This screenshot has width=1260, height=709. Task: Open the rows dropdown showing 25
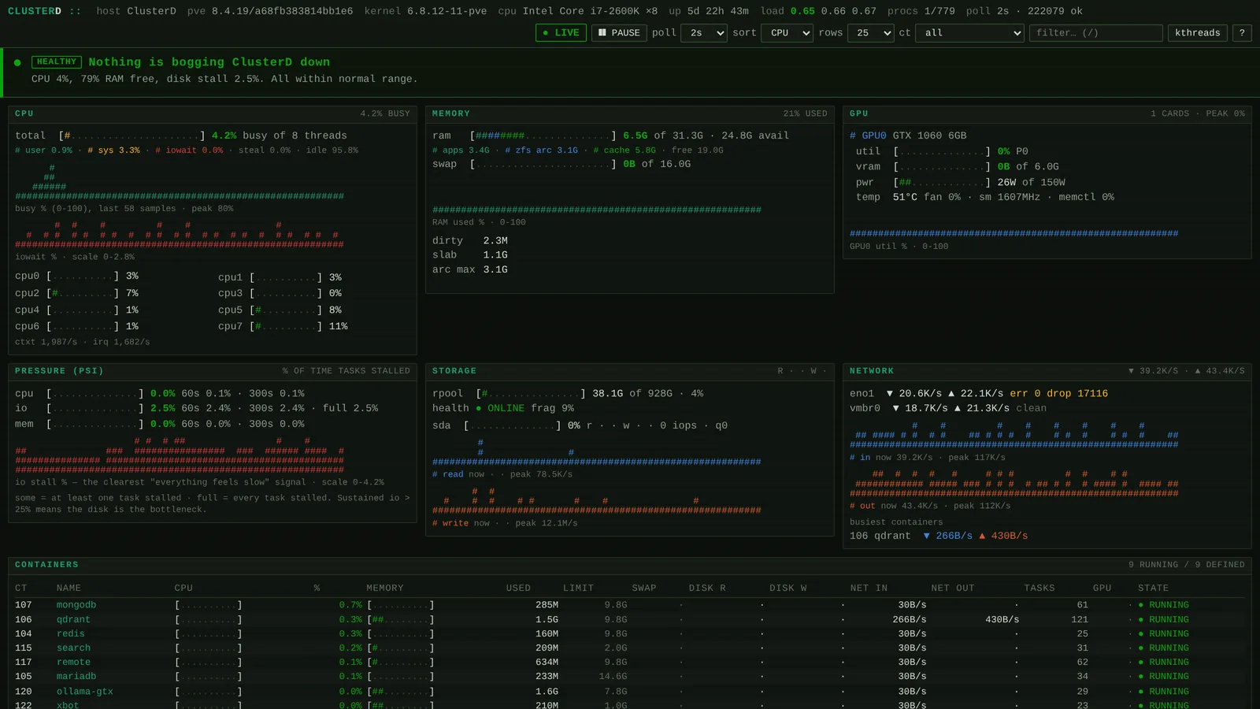[x=871, y=33]
